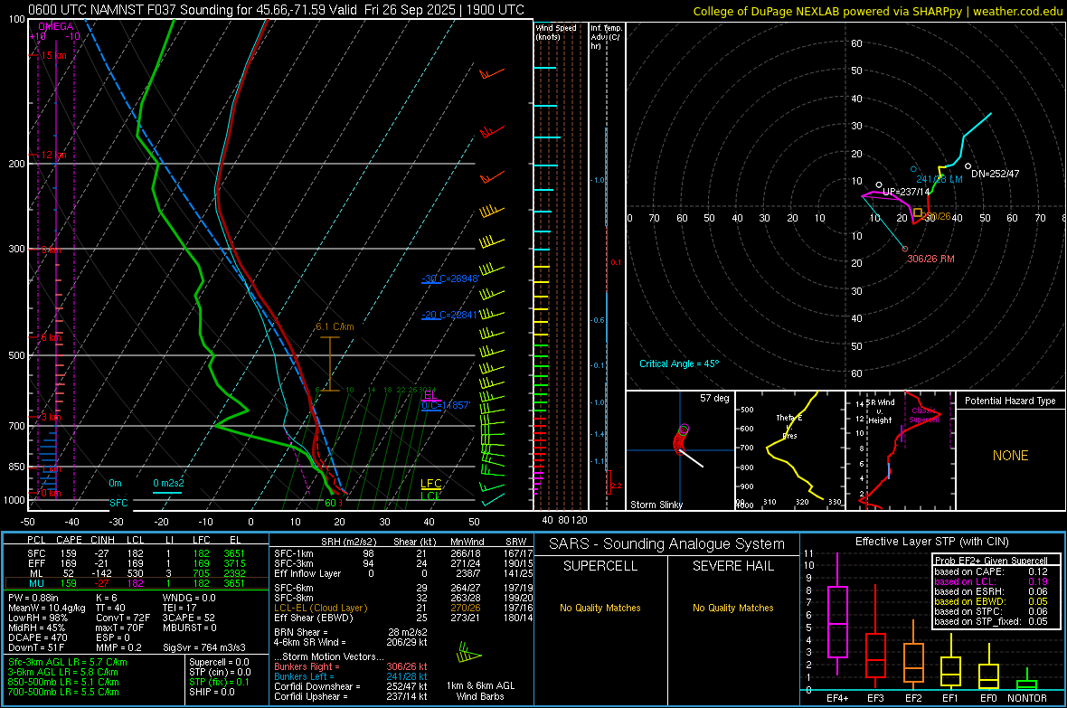Click the NONTOR box plot label
The height and width of the screenshot is (708, 1067).
(1027, 698)
